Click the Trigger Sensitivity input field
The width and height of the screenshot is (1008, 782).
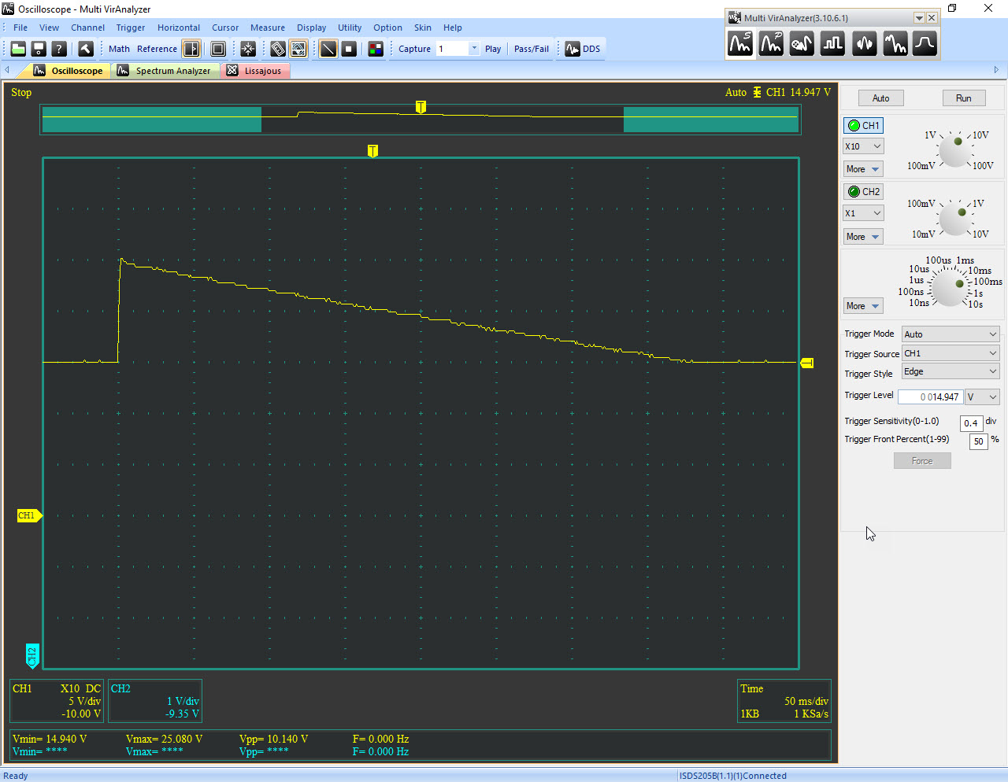[972, 422]
